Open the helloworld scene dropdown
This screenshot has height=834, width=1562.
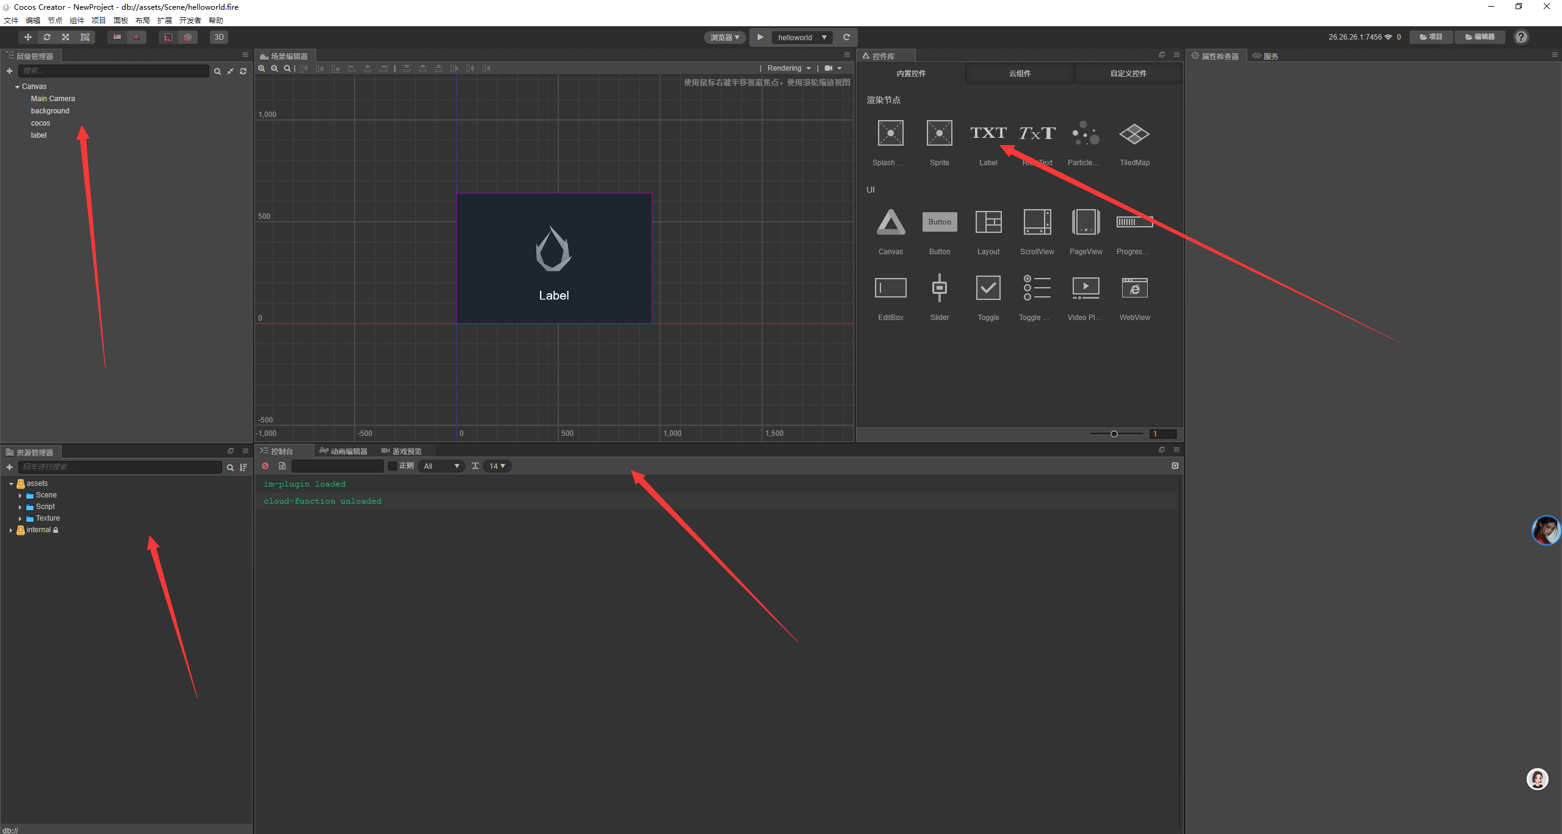[x=802, y=37]
